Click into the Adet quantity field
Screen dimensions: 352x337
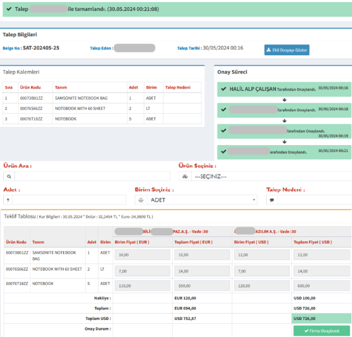pyautogui.click(x=69, y=200)
